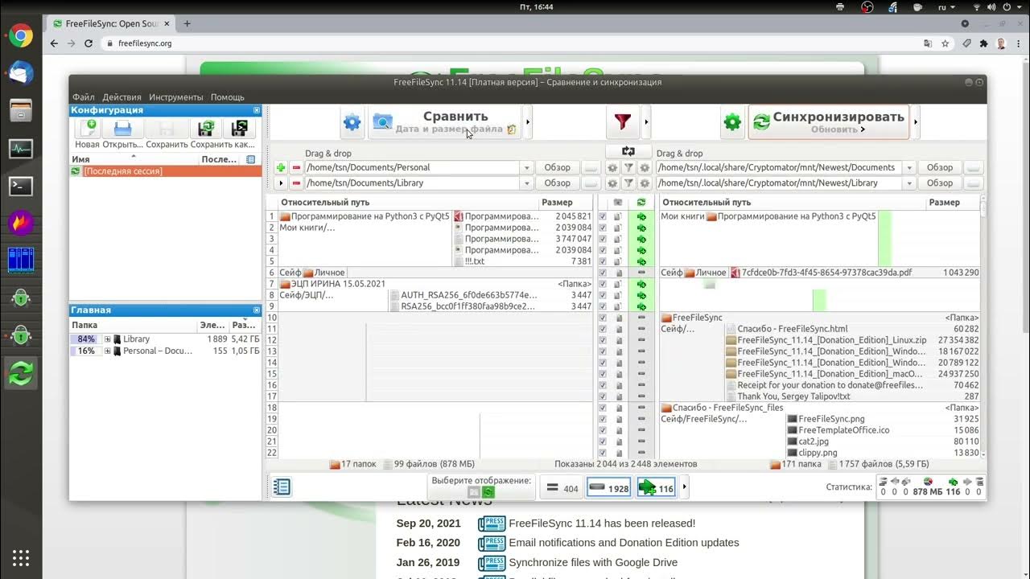The image size is (1030, 579).
Task: Open the Инструменты menu
Action: coord(176,97)
